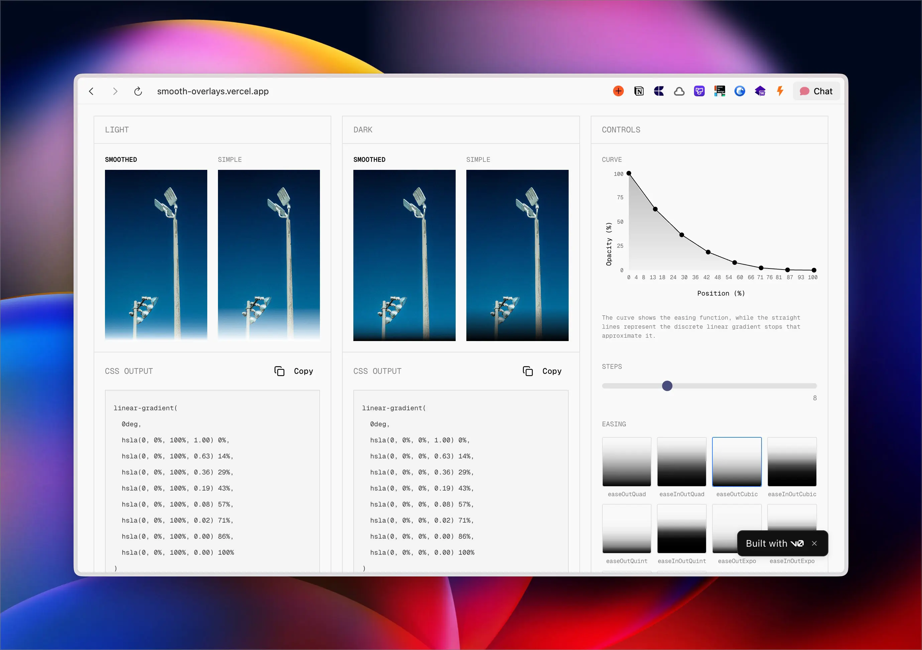Choose the easeInOutCubic easing option

click(x=792, y=462)
